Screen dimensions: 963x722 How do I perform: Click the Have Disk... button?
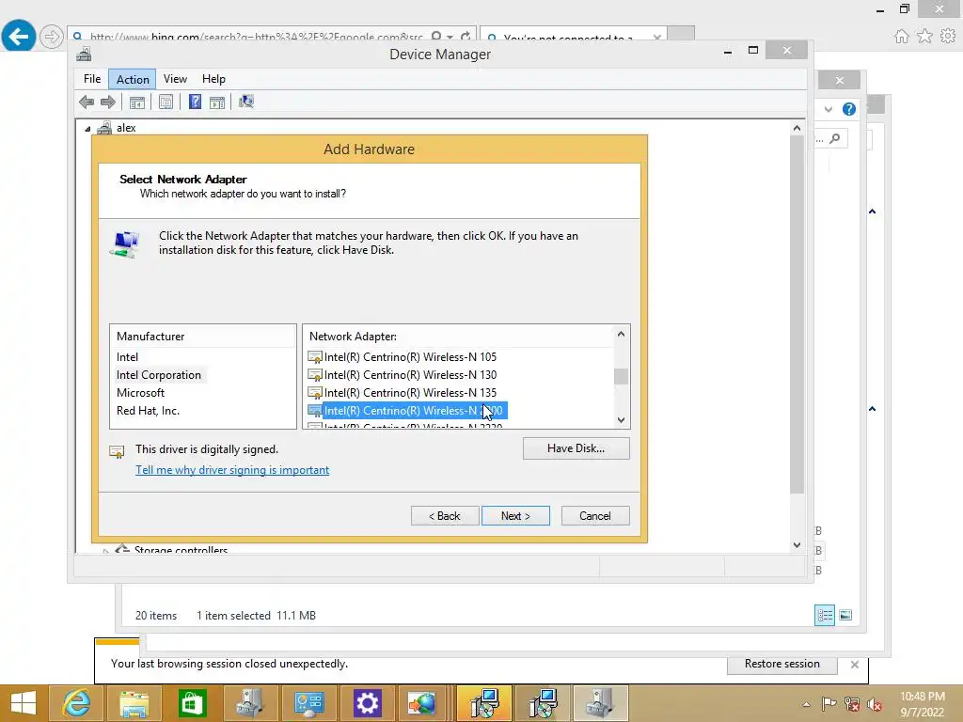(x=576, y=448)
